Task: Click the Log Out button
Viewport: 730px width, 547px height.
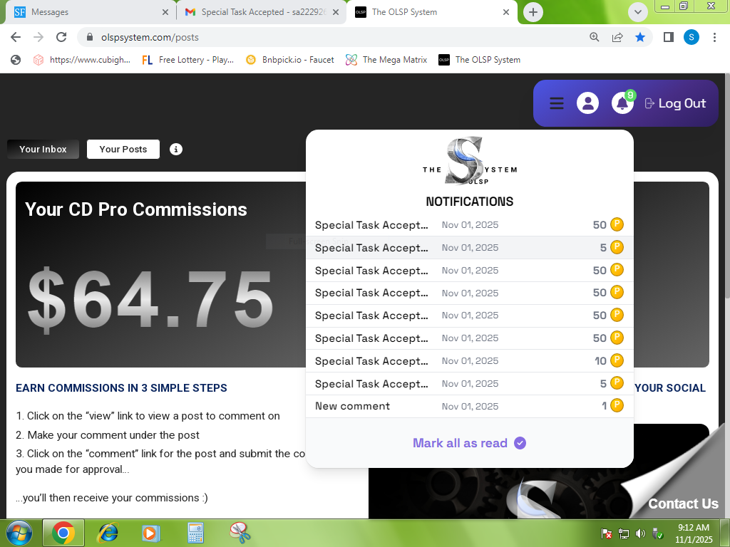Action: [x=675, y=103]
